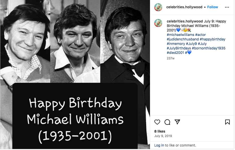235x150 pixels.
Task: Follow the celebrities.hollywood account
Action: point(212,7)
